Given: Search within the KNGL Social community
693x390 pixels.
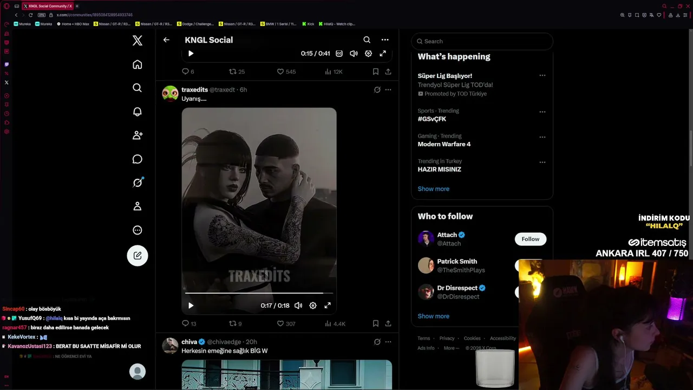Looking at the screenshot, I should pyautogui.click(x=367, y=40).
